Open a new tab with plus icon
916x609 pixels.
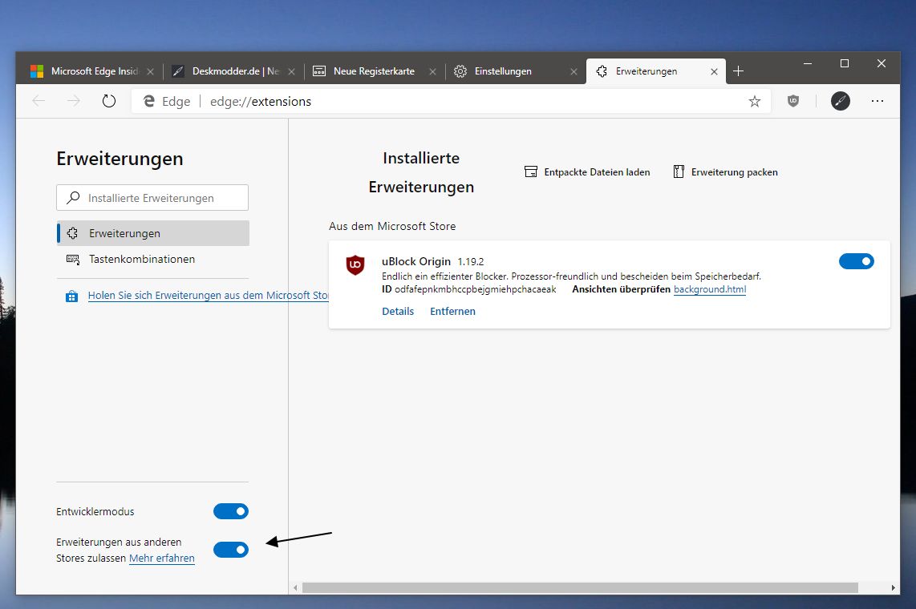[739, 71]
